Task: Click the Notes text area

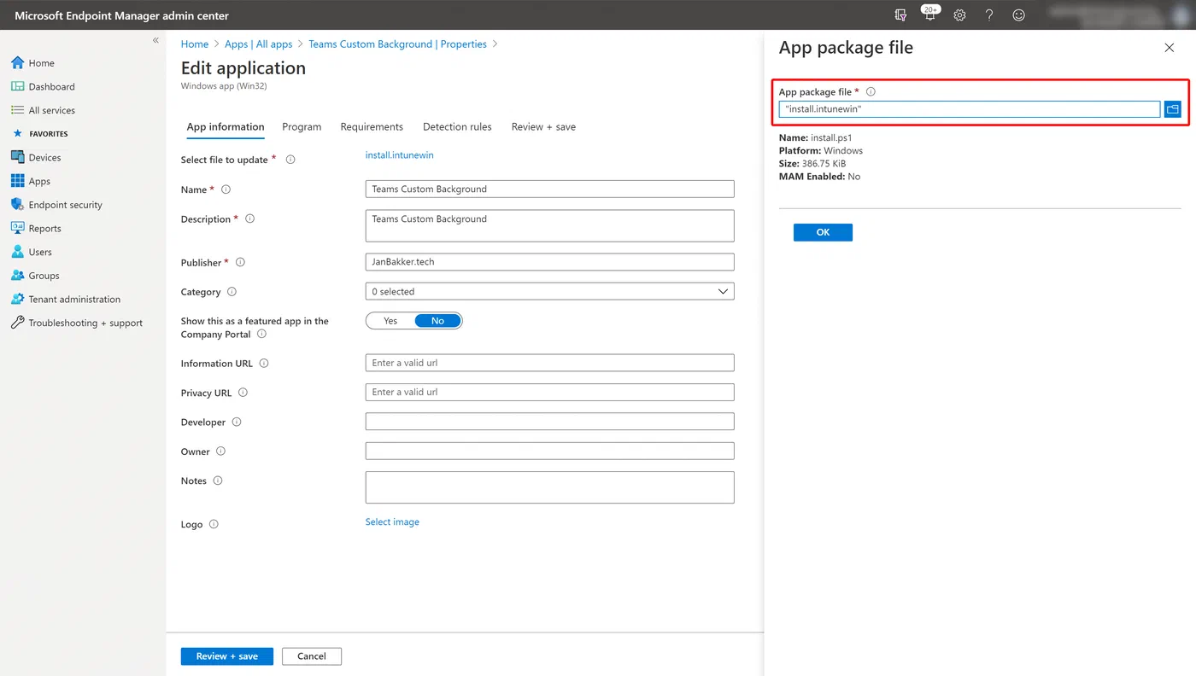Action: (x=549, y=487)
